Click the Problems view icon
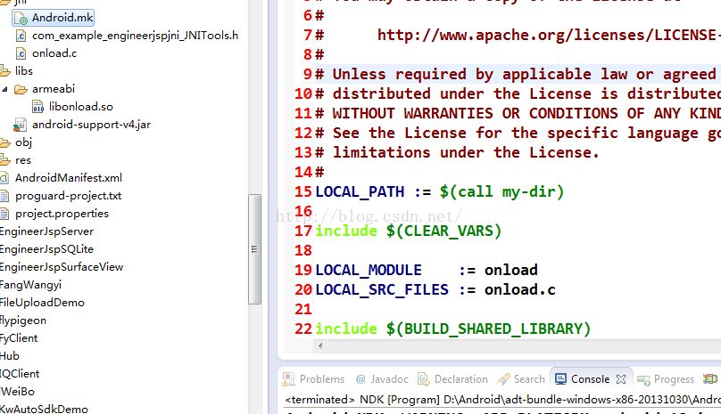 point(289,379)
